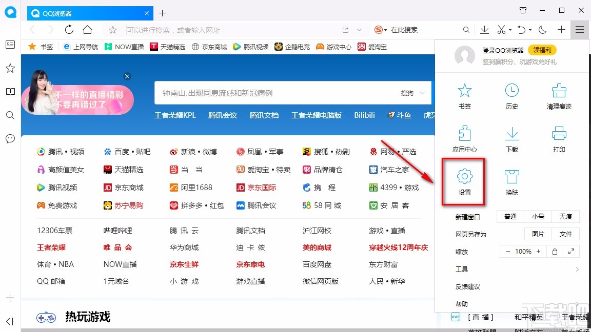
Task: Increase zoom with plus button
Action: 538,252
